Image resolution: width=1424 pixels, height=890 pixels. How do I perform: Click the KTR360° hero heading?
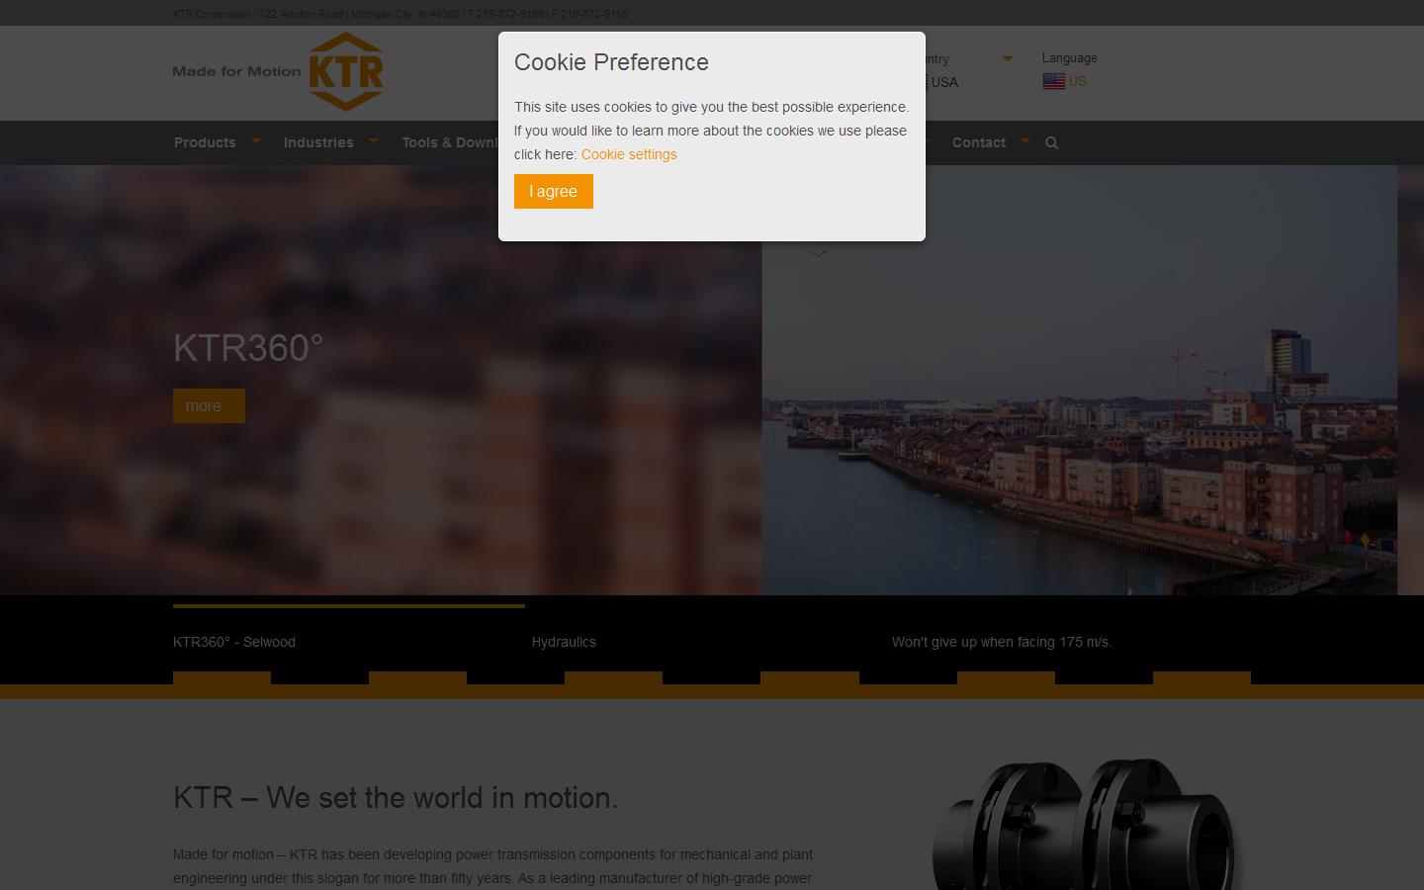coord(248,348)
